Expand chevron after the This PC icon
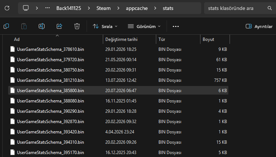The image size is (276, 157). (x=37, y=8)
